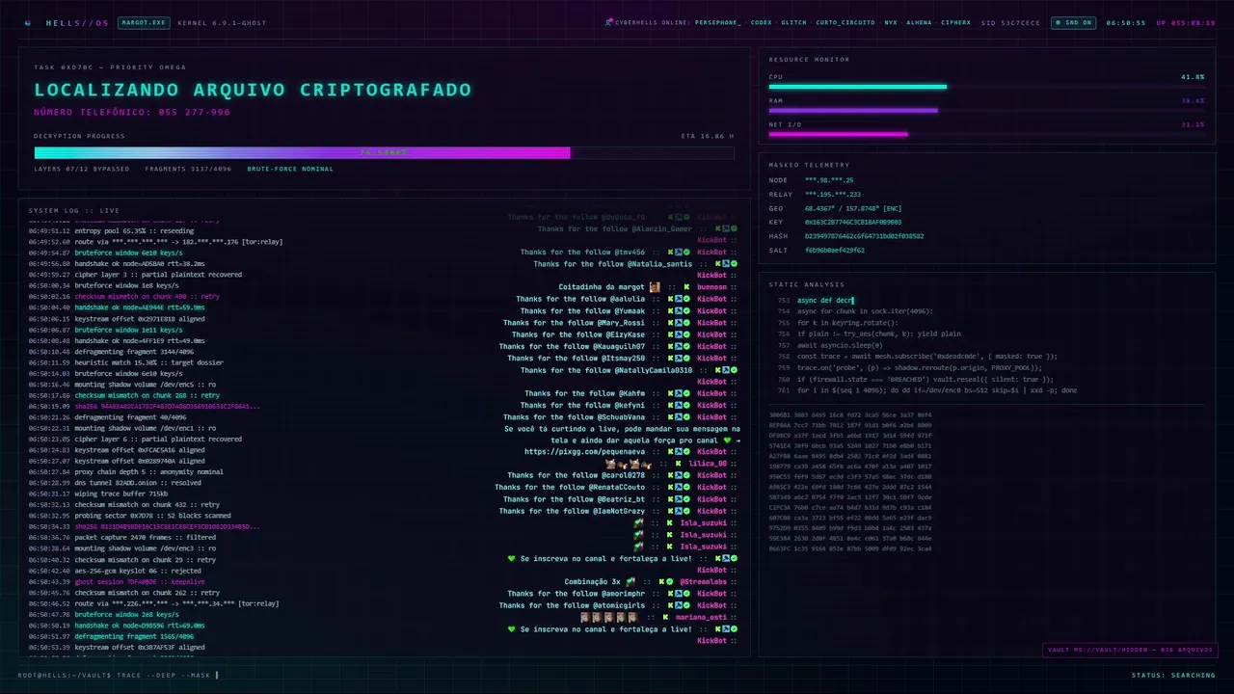Click the KERNEL 6.9.1-GHOST label
The height and width of the screenshot is (694, 1234).
pyautogui.click(x=222, y=22)
